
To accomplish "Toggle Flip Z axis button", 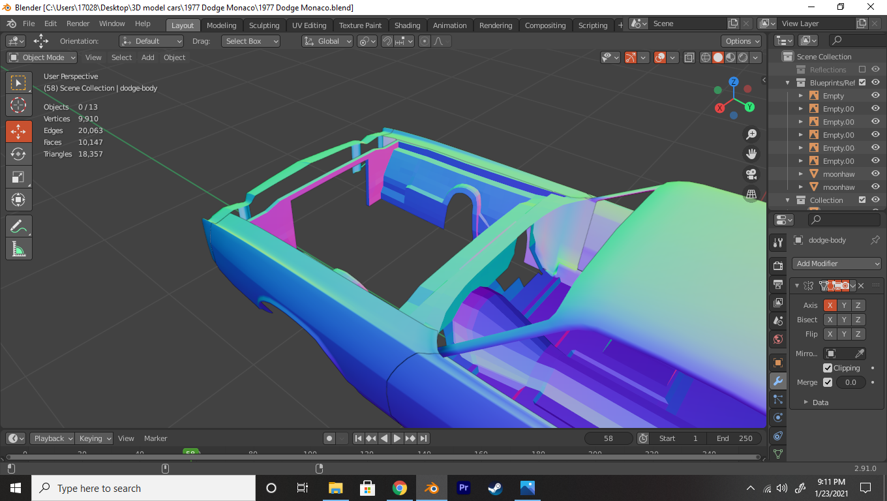I will point(858,334).
